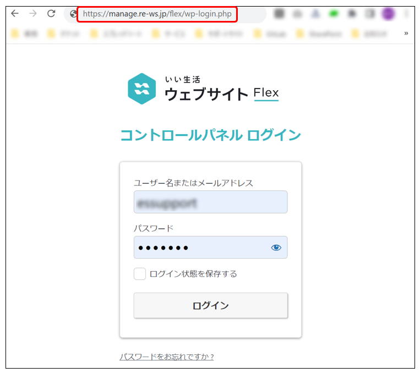The height and width of the screenshot is (373, 420).
Task: Click the address bar URL manage.re-ws.jp
Action: tap(157, 14)
